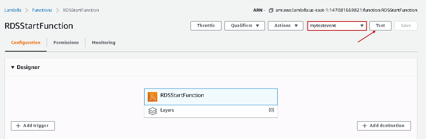Viewport: 426px width, 139px height.
Task: Copy the function ARN to clipboard
Action: pos(271,10)
